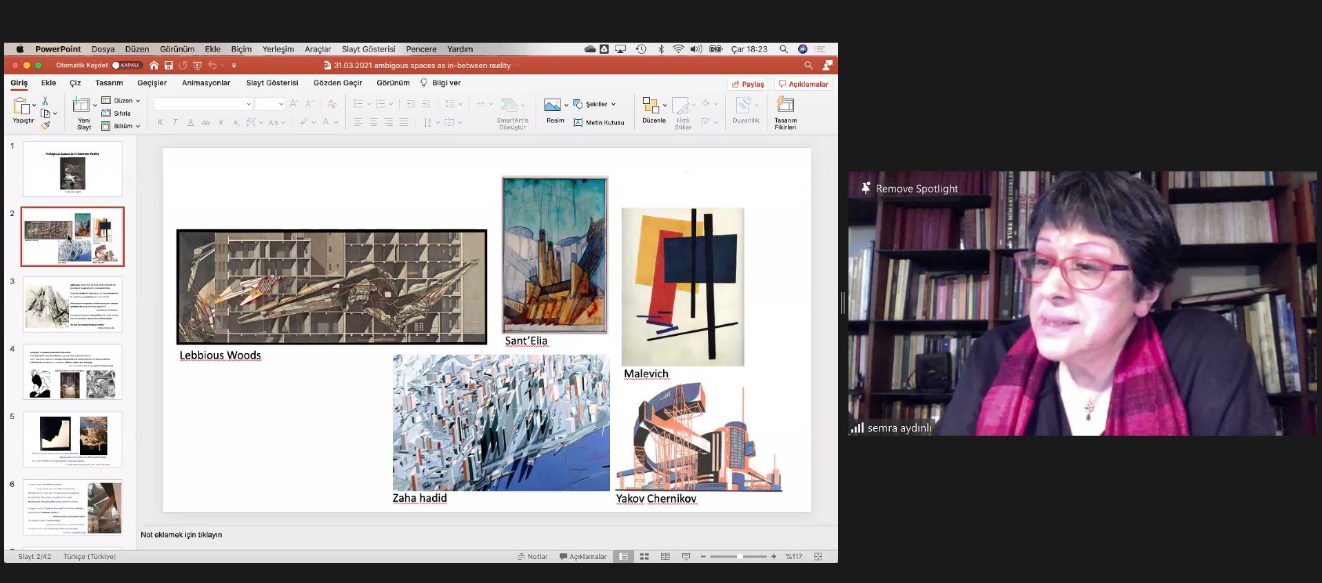The height and width of the screenshot is (583, 1322).
Task: Click the Yeni Slayt new slide icon
Action: pos(81,105)
